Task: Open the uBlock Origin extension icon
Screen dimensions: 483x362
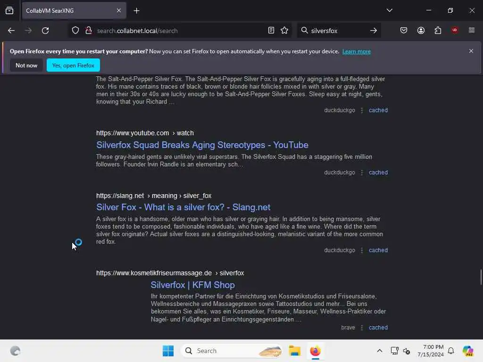Action: 455,30
